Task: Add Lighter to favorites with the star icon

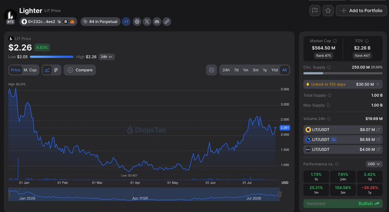Action: point(328,11)
